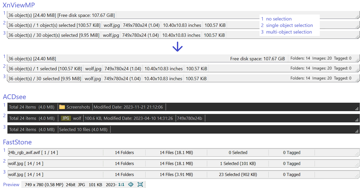Click 'multi-object selection' in the legend
This screenshot has width=360, height=188.
pos(289,32)
